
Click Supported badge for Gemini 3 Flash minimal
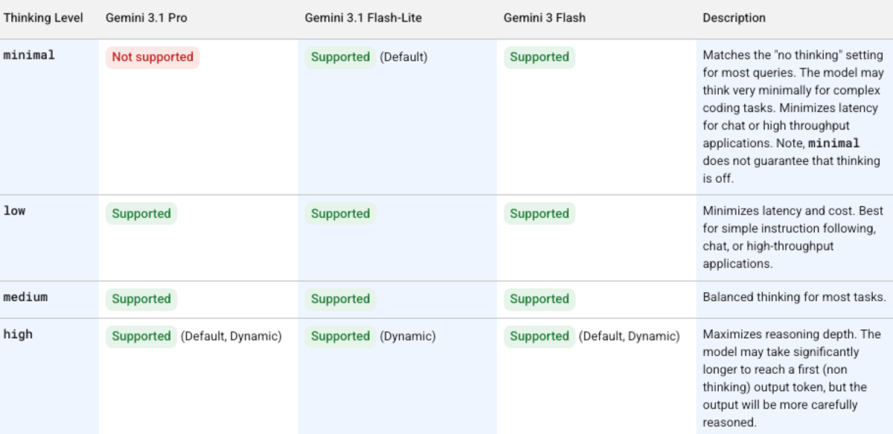pos(540,57)
